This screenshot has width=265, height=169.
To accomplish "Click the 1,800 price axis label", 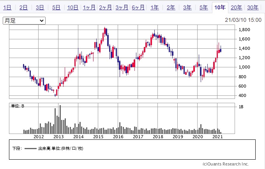I will [244, 30].
